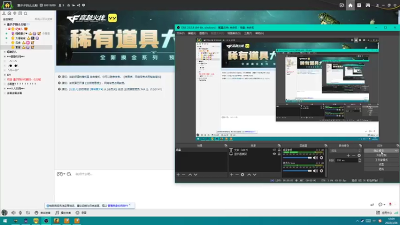Image resolution: width=400 pixels, height=225 pixels.
Task: Click the share icon in YY title bar
Action: pos(78,5)
